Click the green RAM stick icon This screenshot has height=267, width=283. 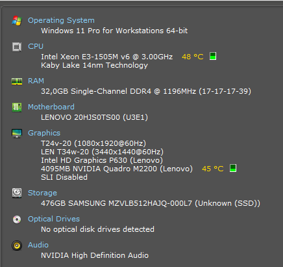tap(17, 81)
